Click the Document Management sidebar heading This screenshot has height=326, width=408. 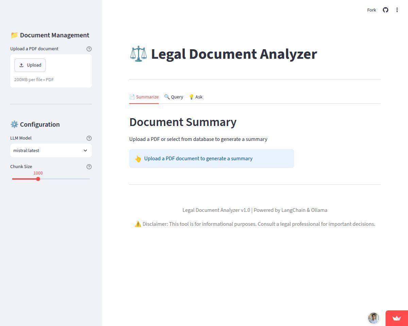pyautogui.click(x=50, y=35)
